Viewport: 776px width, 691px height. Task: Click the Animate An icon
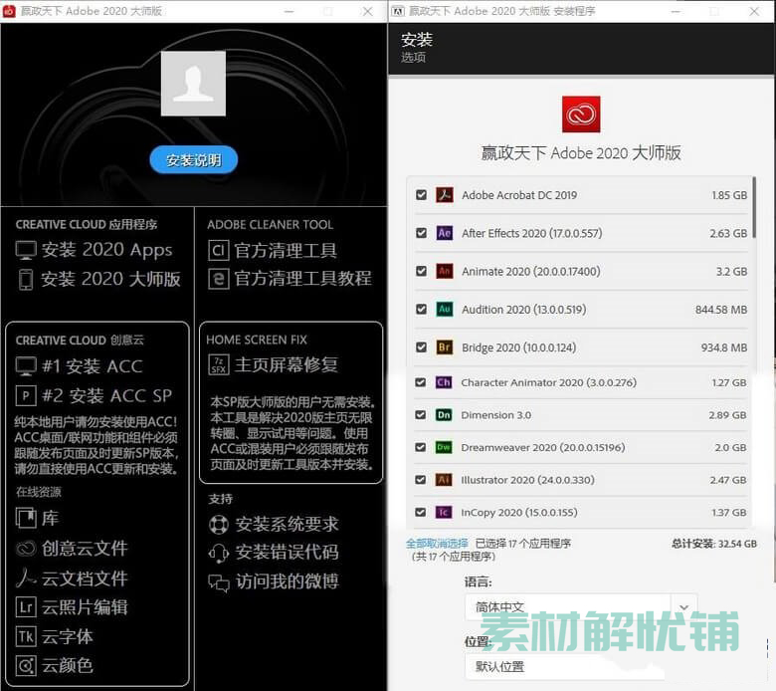[x=445, y=271]
